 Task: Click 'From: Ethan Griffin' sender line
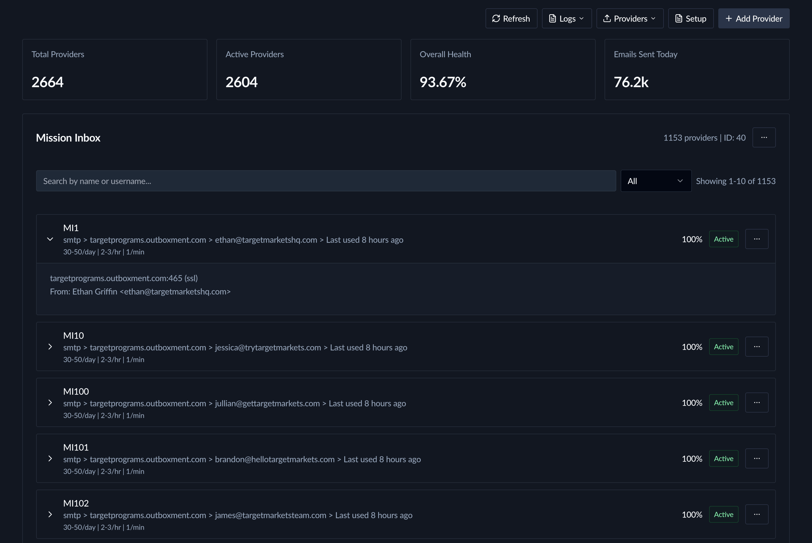tap(140, 292)
